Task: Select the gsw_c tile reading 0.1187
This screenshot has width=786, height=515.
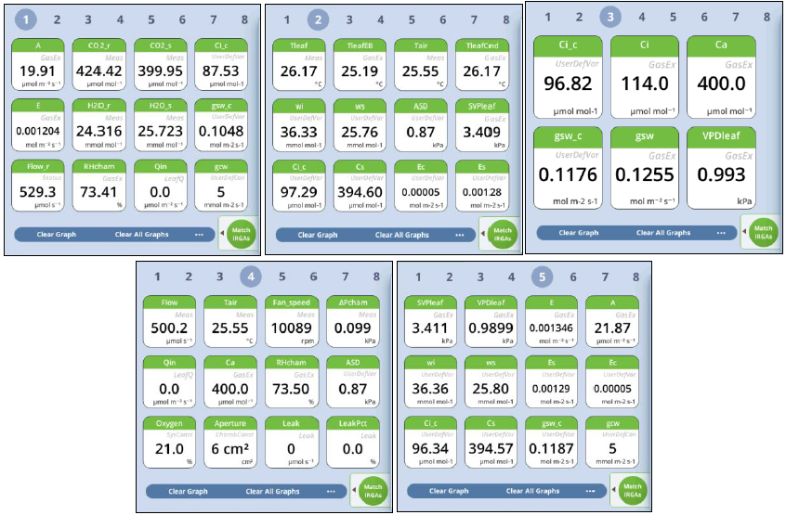Action: coord(551,443)
